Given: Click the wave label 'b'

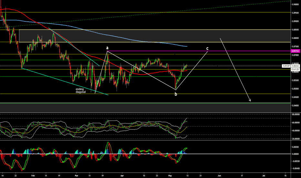Looking at the screenshot, I should click(176, 94).
